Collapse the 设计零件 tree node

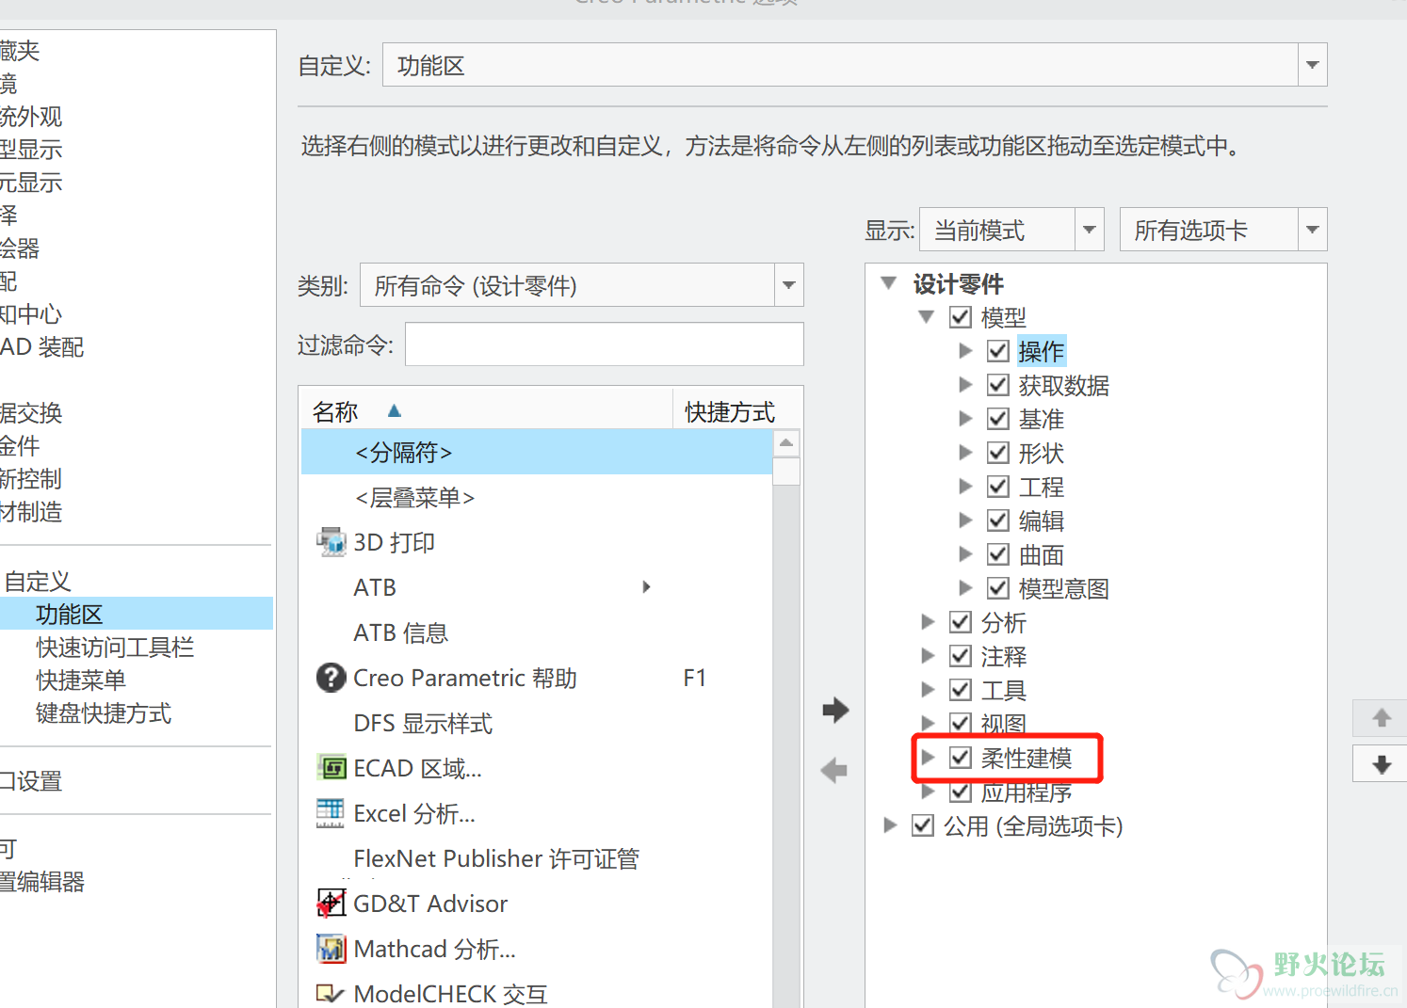[x=888, y=282]
